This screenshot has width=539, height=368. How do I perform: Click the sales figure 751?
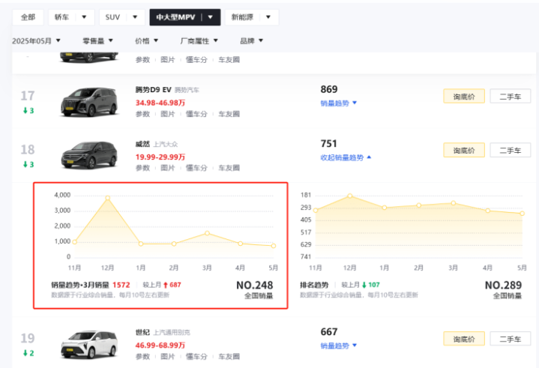328,144
